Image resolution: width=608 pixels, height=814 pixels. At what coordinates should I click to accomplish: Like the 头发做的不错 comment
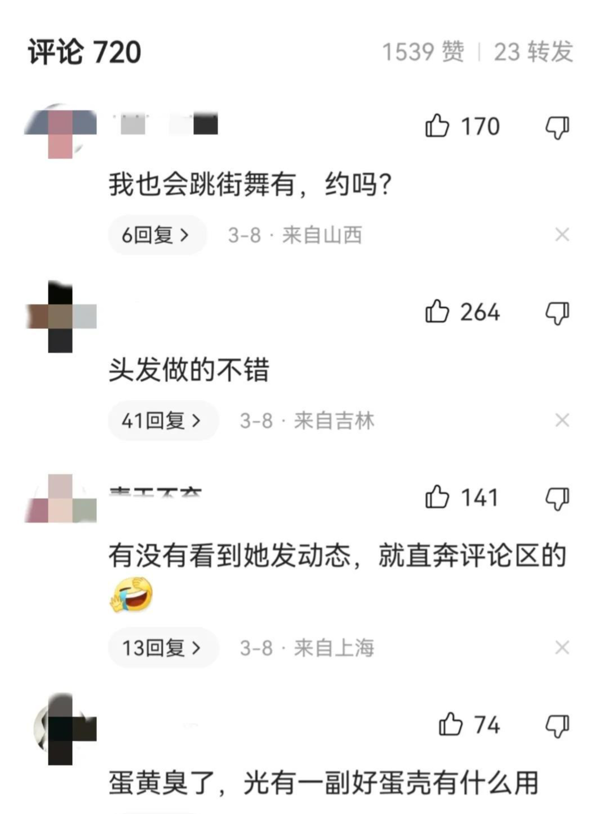point(437,311)
